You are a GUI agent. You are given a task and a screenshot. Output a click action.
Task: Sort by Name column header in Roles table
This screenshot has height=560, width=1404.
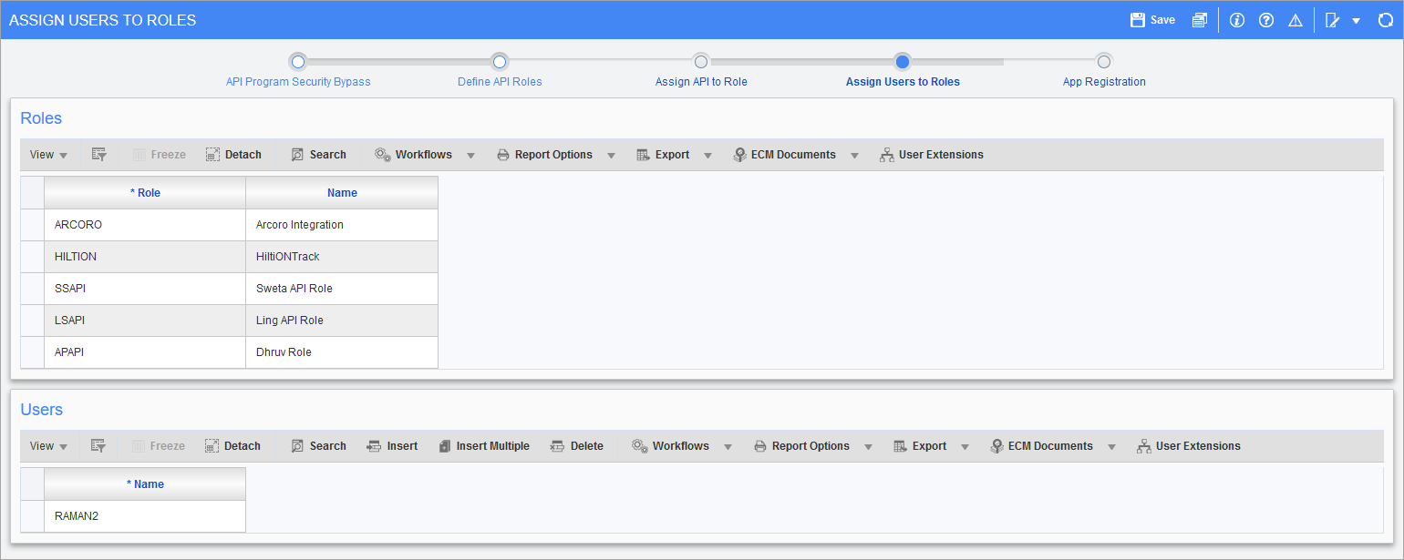coord(342,193)
